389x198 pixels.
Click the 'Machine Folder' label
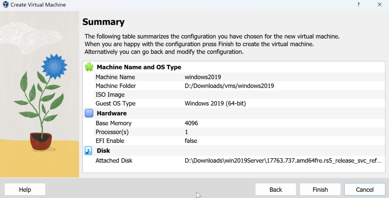click(x=116, y=86)
